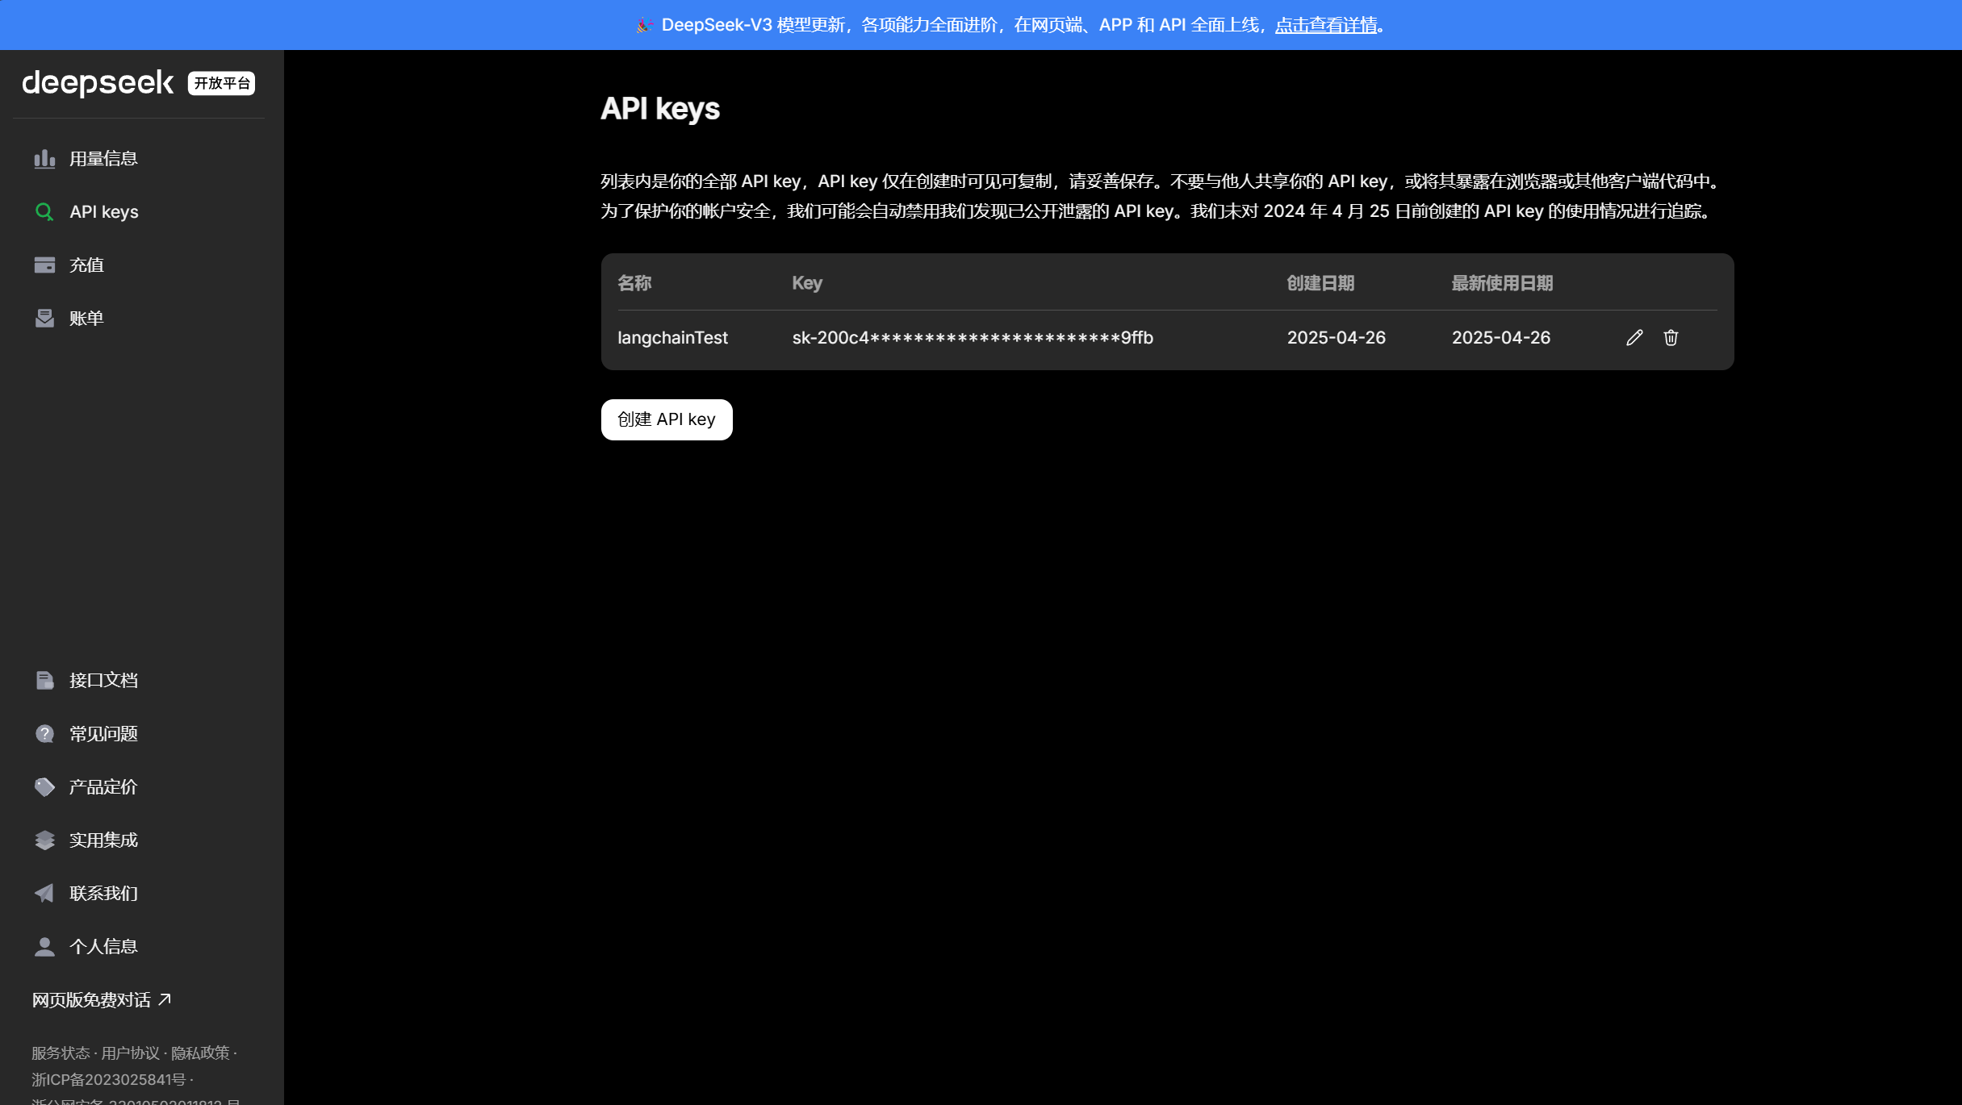Click the FAQ question mark icon
Screen dimensions: 1962x1105
click(x=44, y=734)
